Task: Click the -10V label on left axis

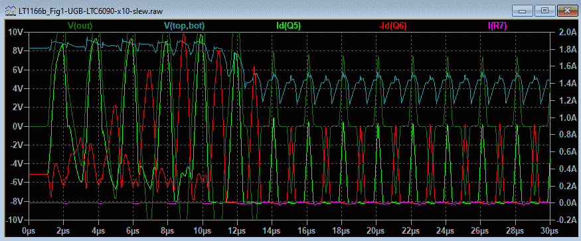Action: pos(14,220)
